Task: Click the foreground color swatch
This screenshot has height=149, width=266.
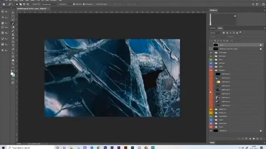Action: pos(12,74)
